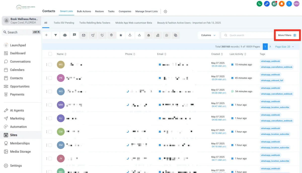Click the envelope Send Email toolbar icon
Viewport: 302px width, 173px height.
84,35
